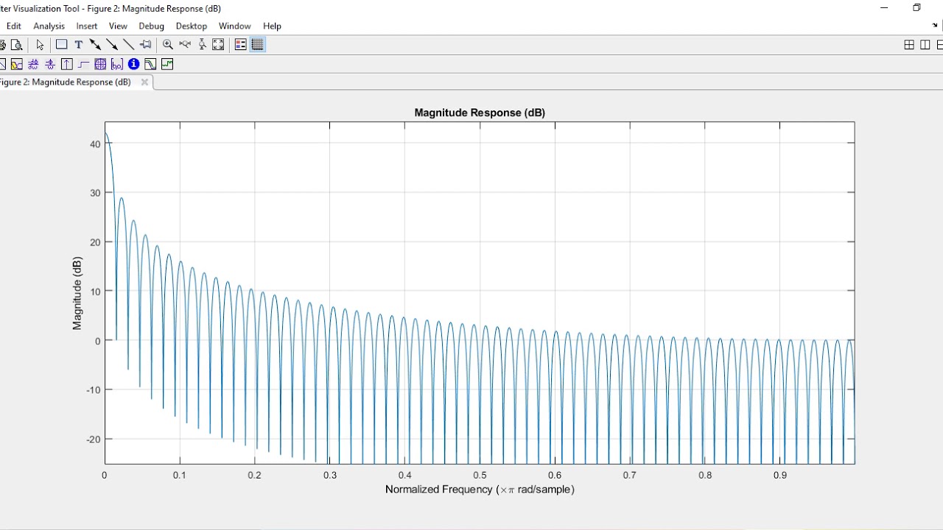The image size is (943, 530).
Task: Open print preview
Action: (x=16, y=44)
